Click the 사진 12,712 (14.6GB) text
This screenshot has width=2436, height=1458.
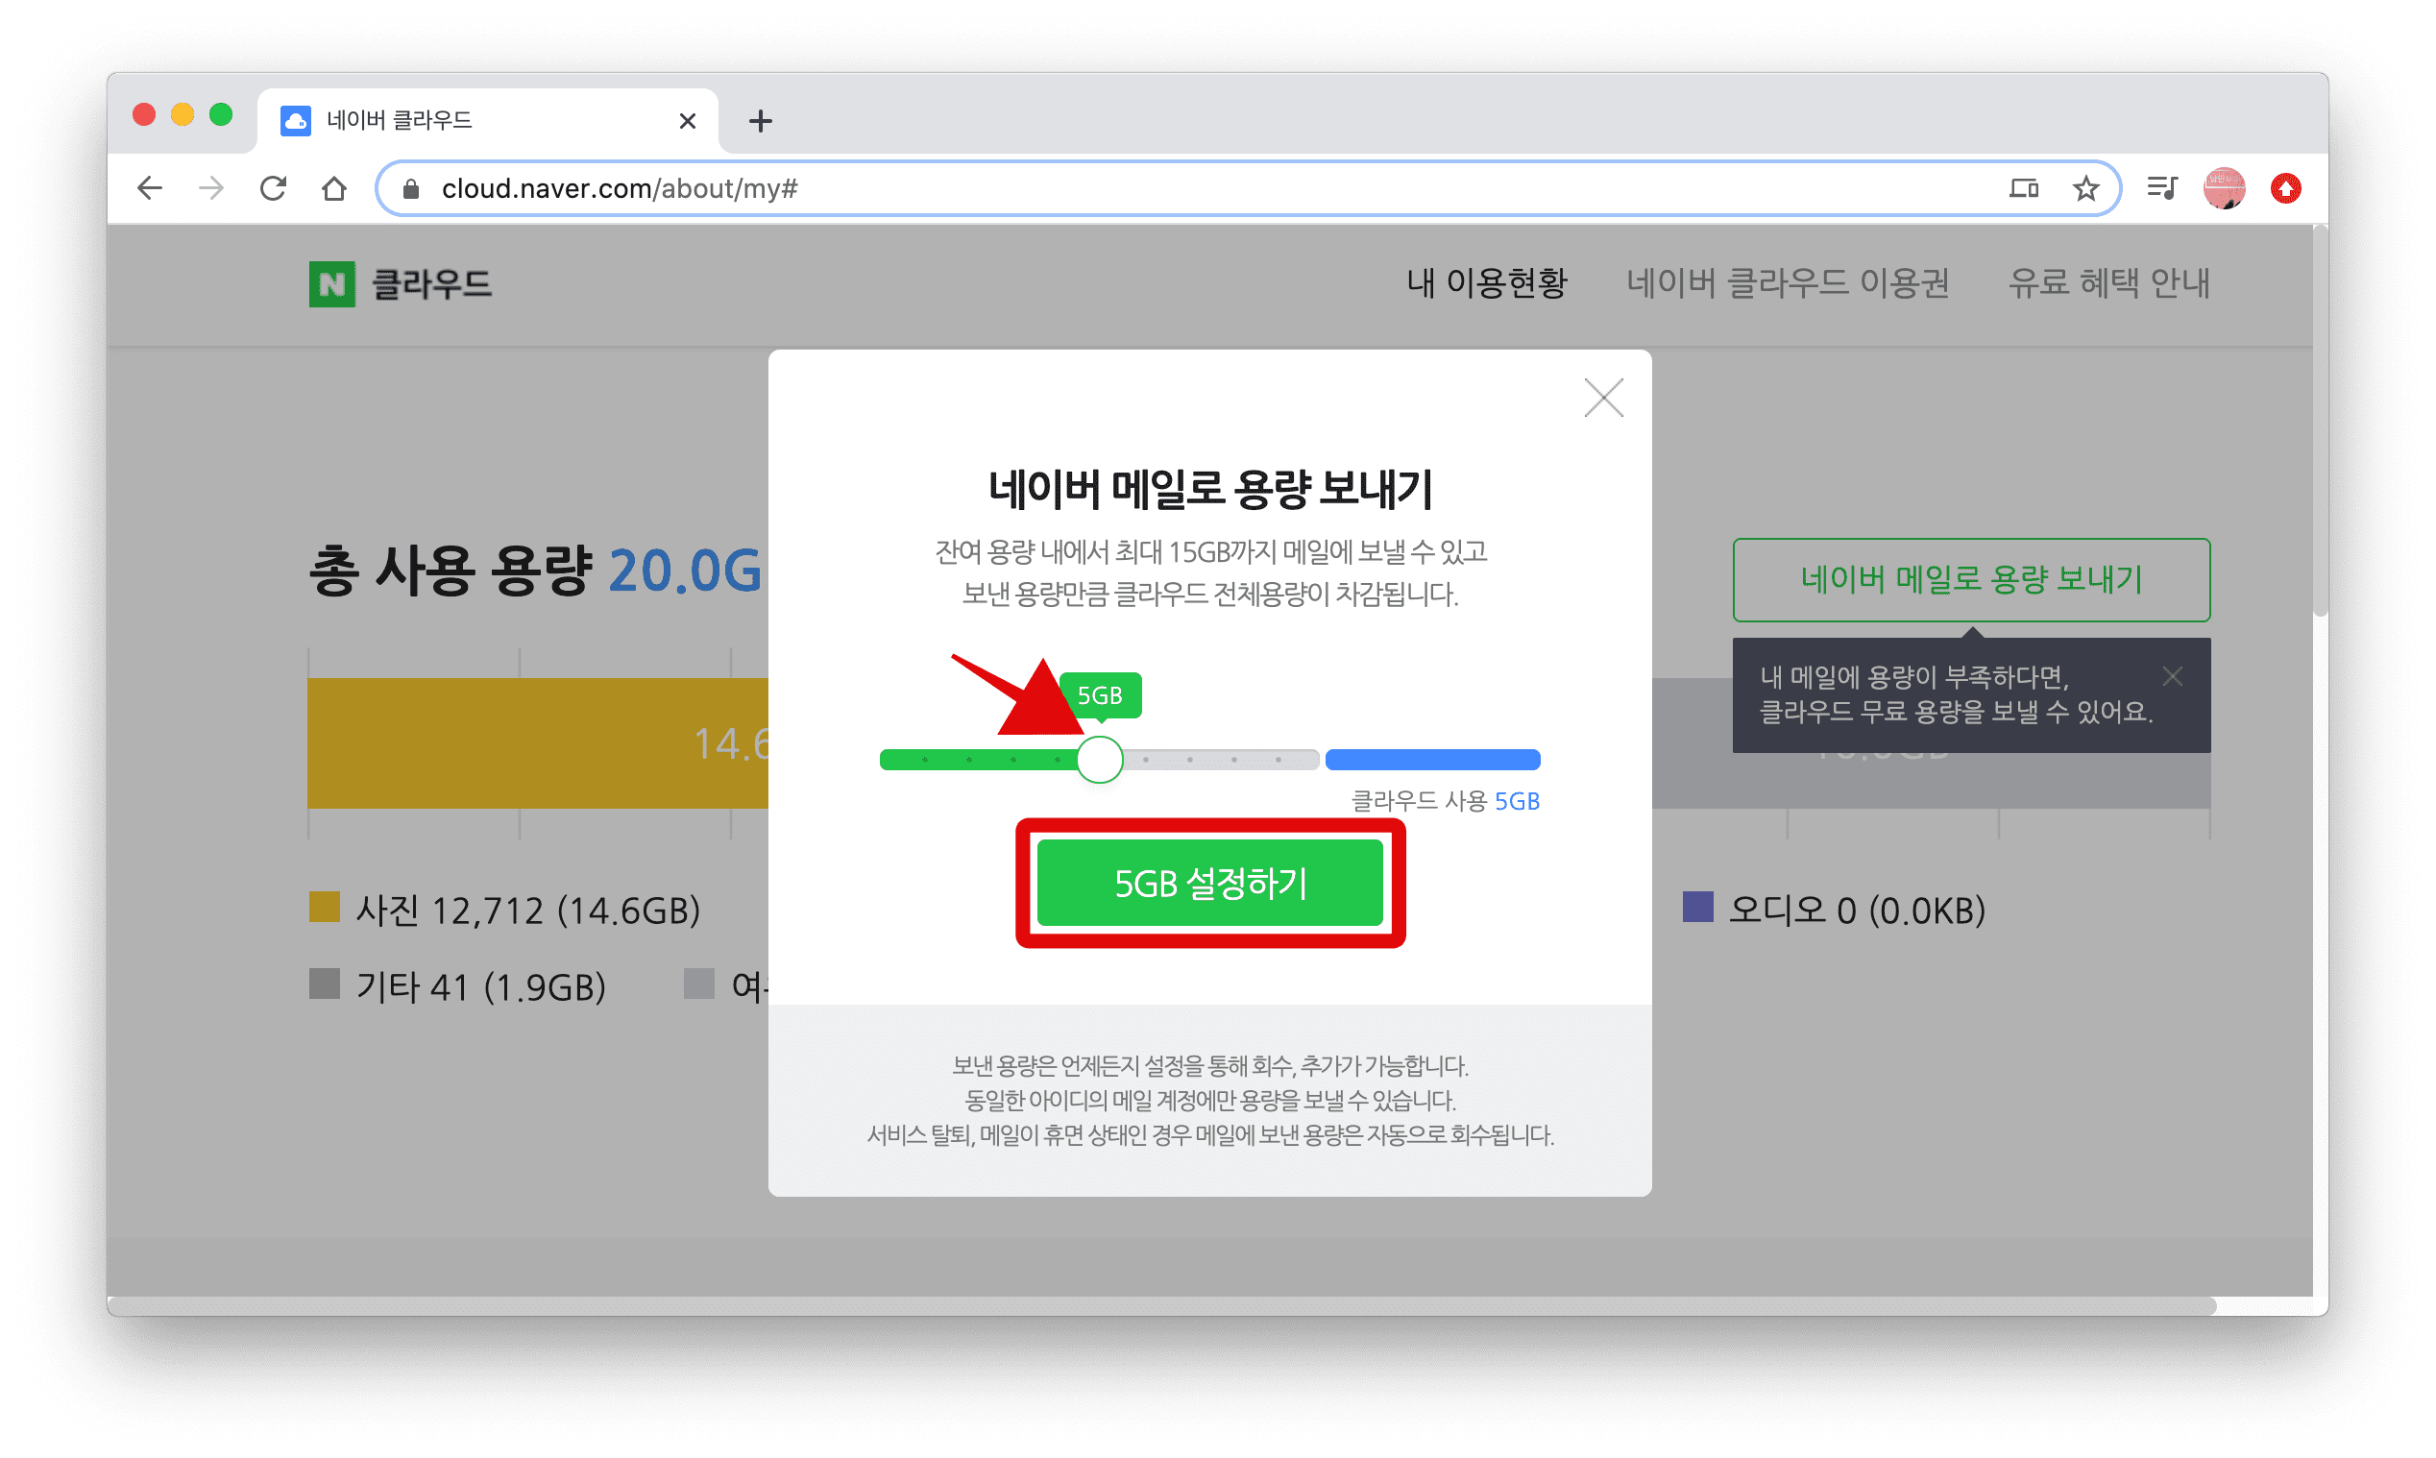point(527,910)
